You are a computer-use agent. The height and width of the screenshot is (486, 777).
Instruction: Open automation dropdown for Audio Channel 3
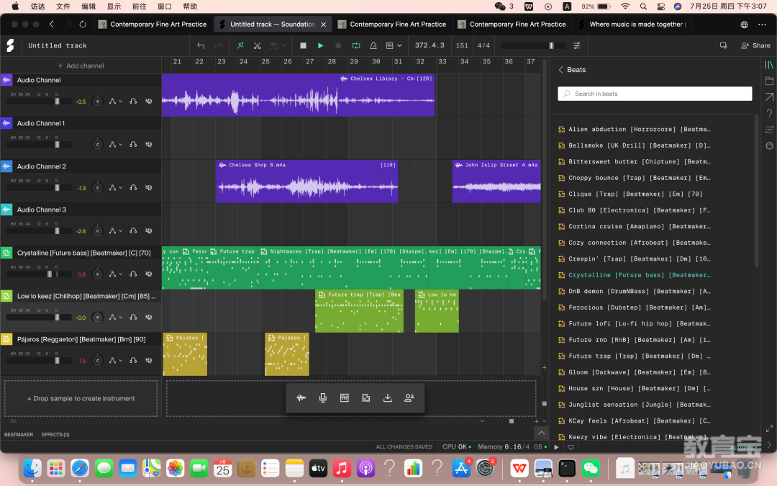pos(115,230)
